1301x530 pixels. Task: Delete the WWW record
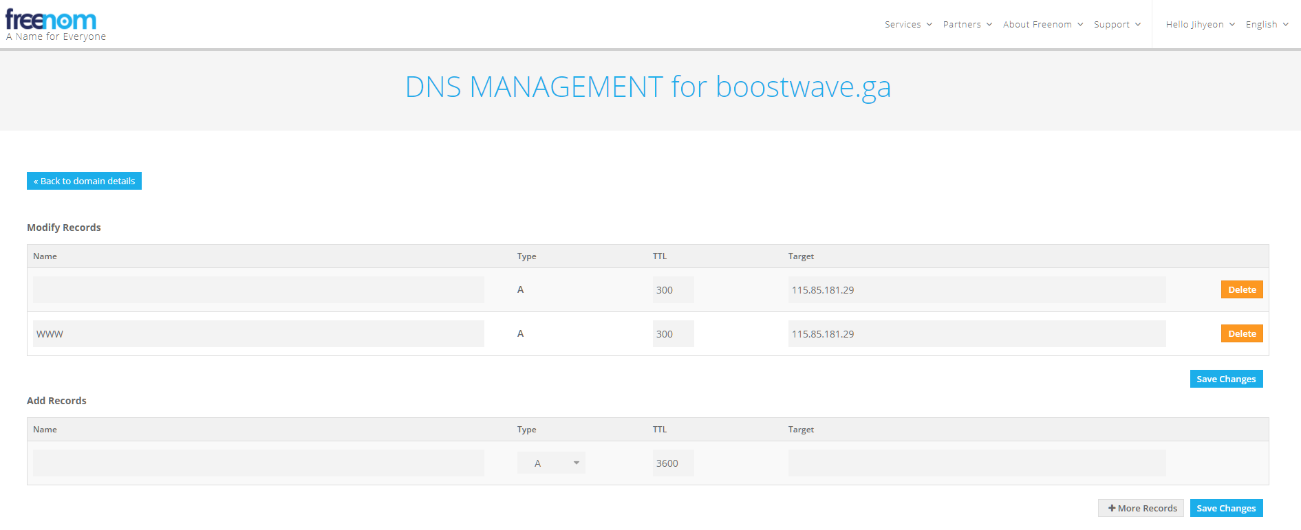1242,333
